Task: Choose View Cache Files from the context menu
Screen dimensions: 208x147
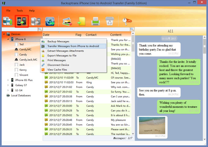Action: click(x=73, y=70)
